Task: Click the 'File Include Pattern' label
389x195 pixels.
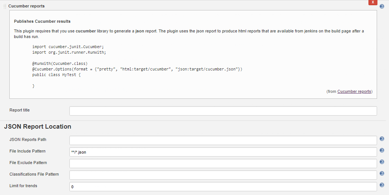Action: (x=27, y=151)
